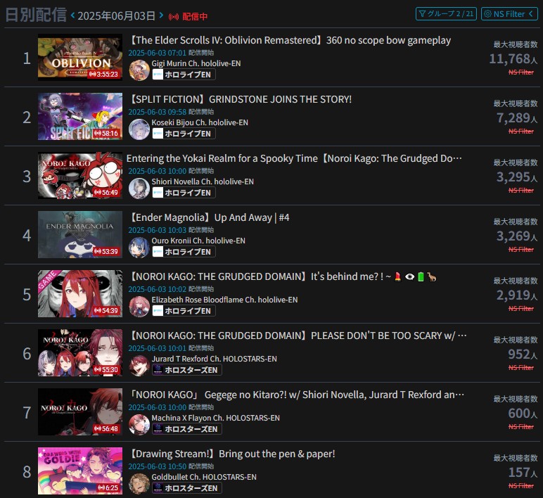This screenshot has height=498, width=543.
Task: Open It's behind me stream title
Action: pos(283,276)
